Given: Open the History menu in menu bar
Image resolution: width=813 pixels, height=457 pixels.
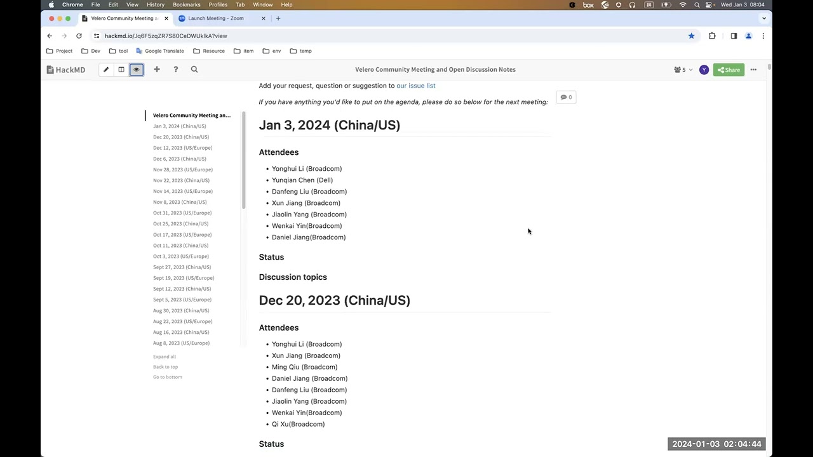Looking at the screenshot, I should [x=156, y=4].
